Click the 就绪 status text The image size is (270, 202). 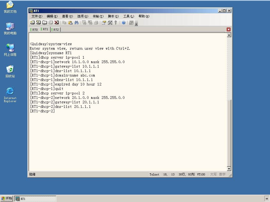(32, 174)
